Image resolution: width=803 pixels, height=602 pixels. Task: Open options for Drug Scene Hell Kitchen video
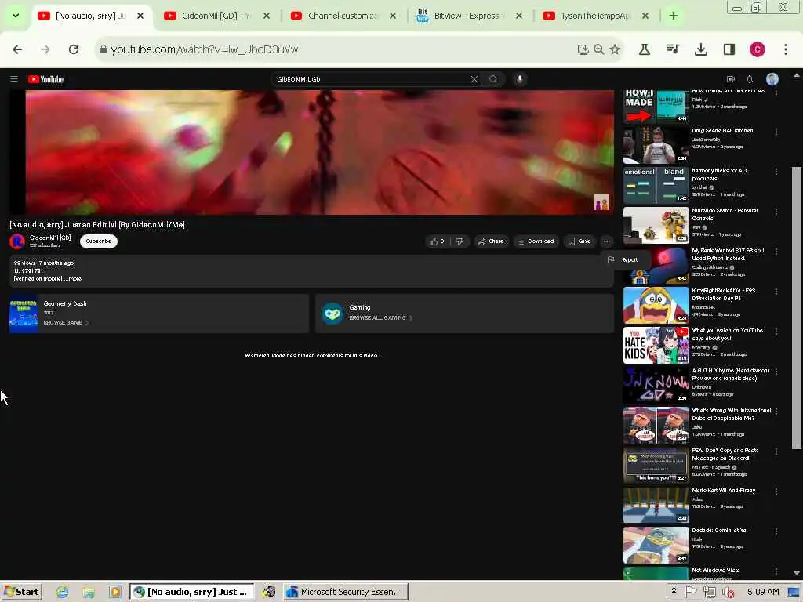pos(776,132)
